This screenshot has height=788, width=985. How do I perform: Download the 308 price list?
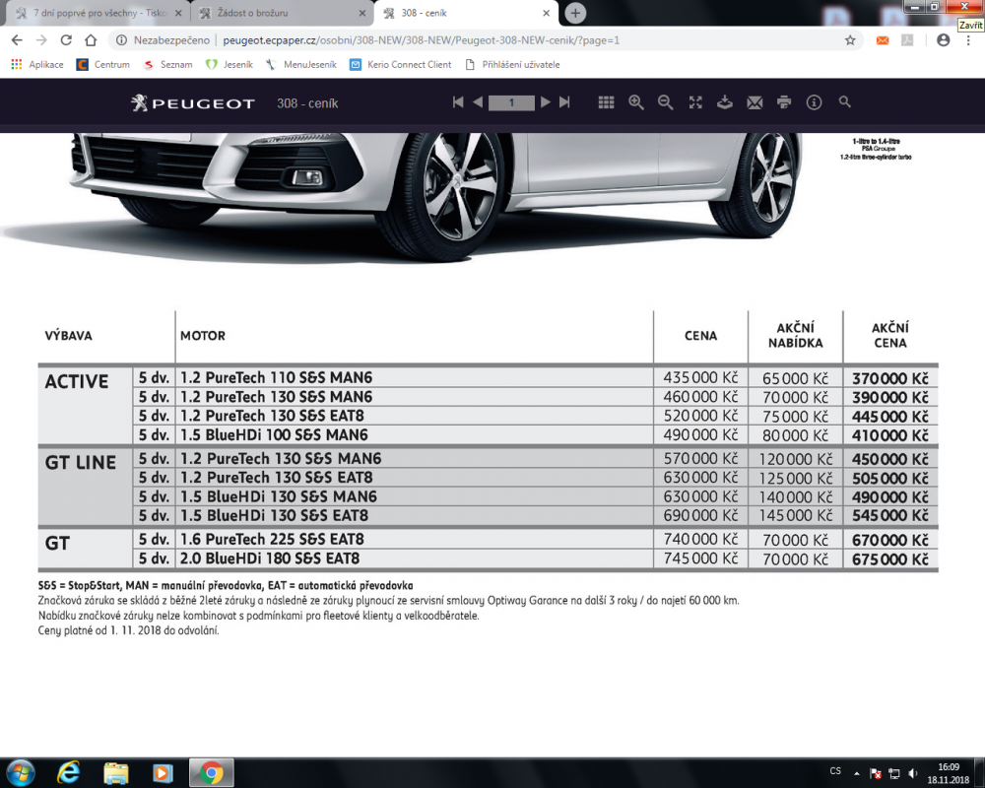click(x=725, y=102)
